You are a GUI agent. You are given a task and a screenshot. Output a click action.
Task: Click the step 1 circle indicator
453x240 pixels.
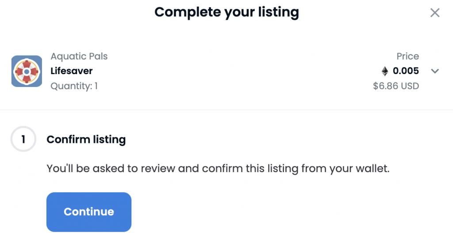point(23,139)
